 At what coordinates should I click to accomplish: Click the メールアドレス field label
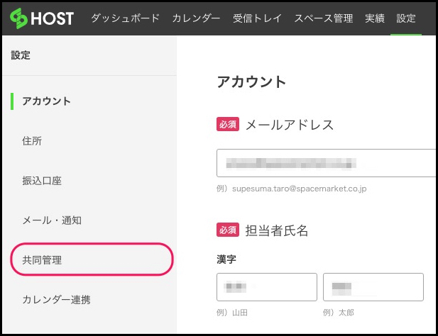[x=289, y=125]
